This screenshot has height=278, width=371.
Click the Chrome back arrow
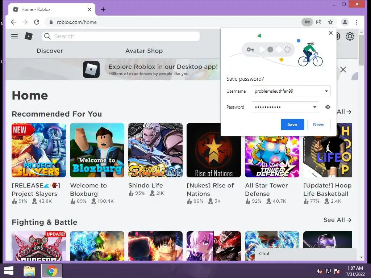tap(13, 22)
